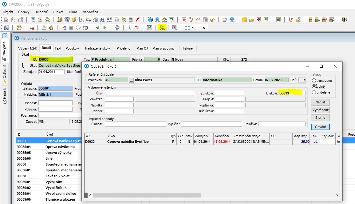Click the stamp icon in second toolbar
Viewport: 355px width, 204px height.
(44, 28)
